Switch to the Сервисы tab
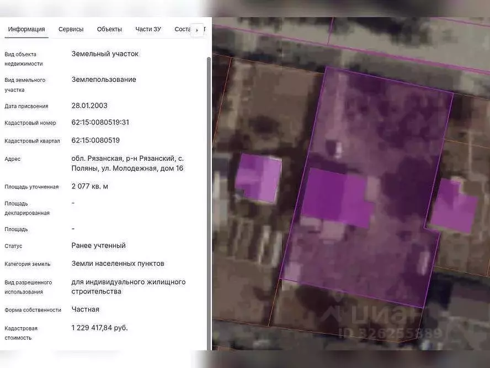Viewport: 490px width, 368px height. click(71, 29)
